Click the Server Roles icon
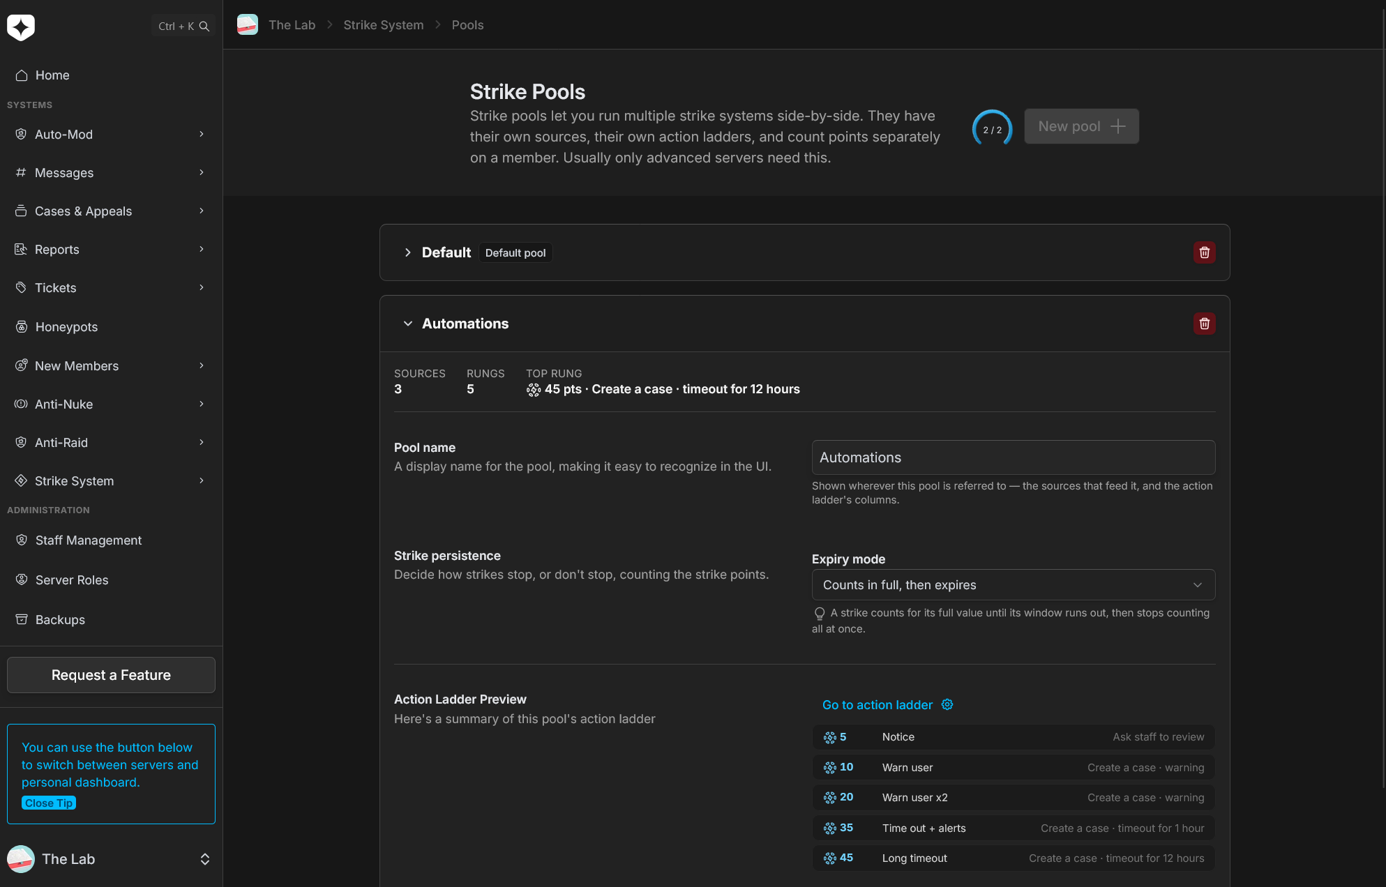1386x887 pixels. (x=22, y=580)
